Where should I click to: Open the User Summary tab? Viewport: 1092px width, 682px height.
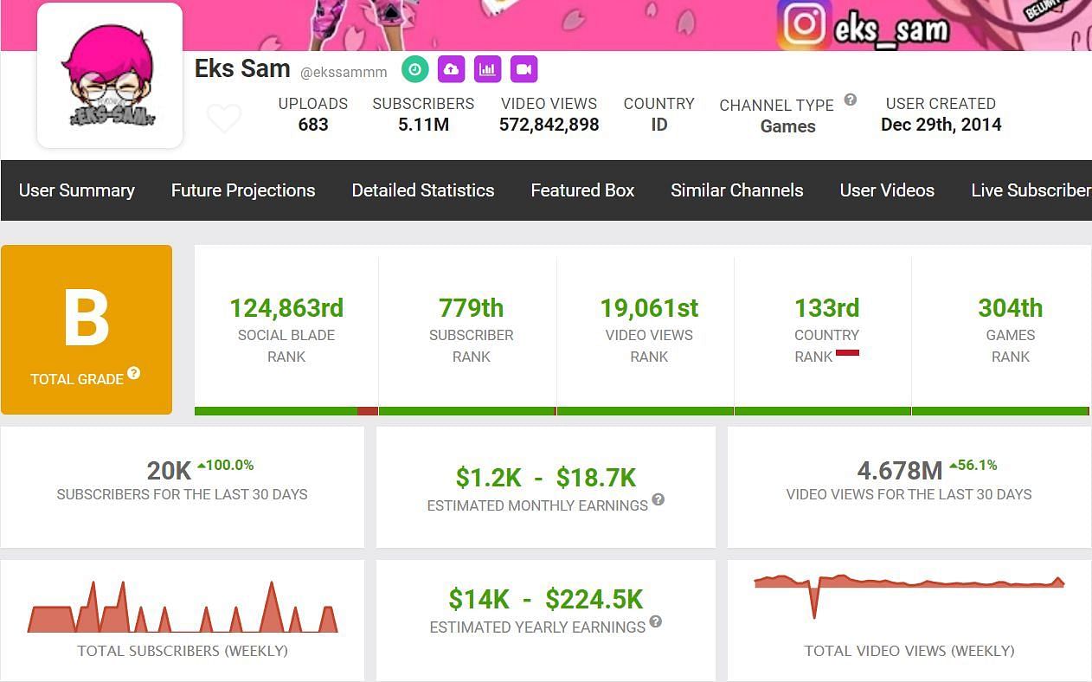point(77,190)
